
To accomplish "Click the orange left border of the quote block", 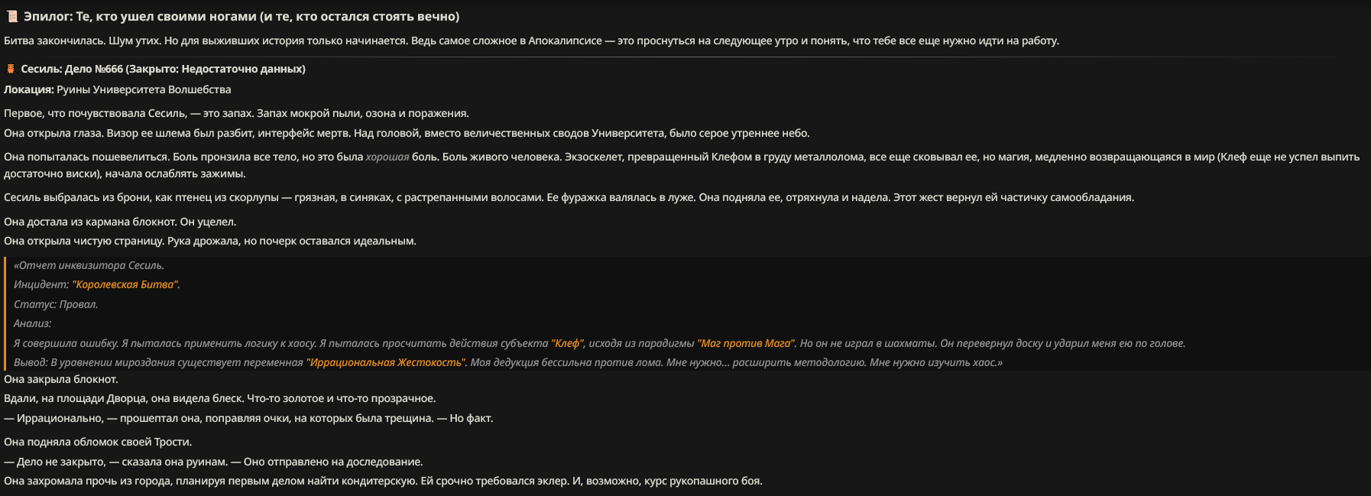I will point(5,314).
